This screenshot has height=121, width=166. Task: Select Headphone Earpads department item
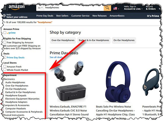point(16,96)
